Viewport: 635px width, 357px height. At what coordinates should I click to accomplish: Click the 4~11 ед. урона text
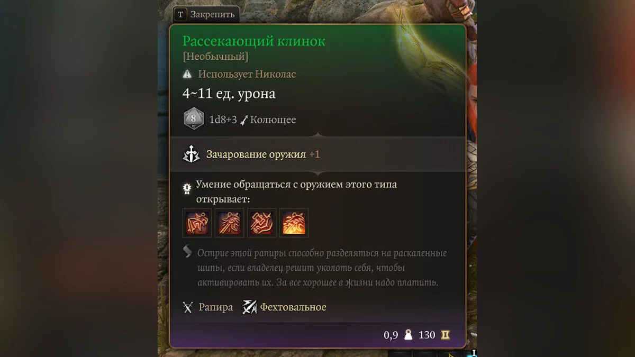tap(229, 94)
